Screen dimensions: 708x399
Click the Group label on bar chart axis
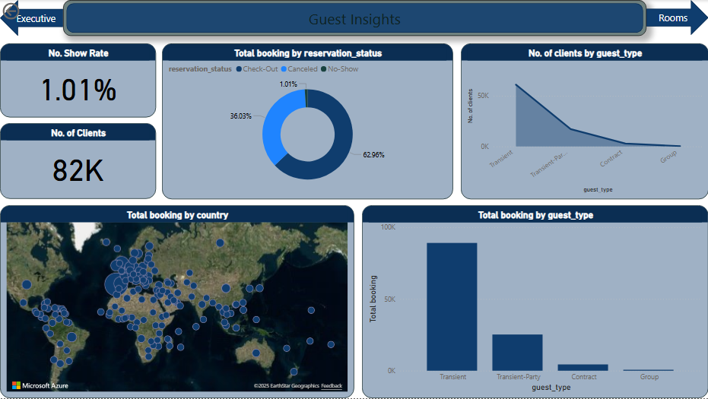(x=649, y=377)
